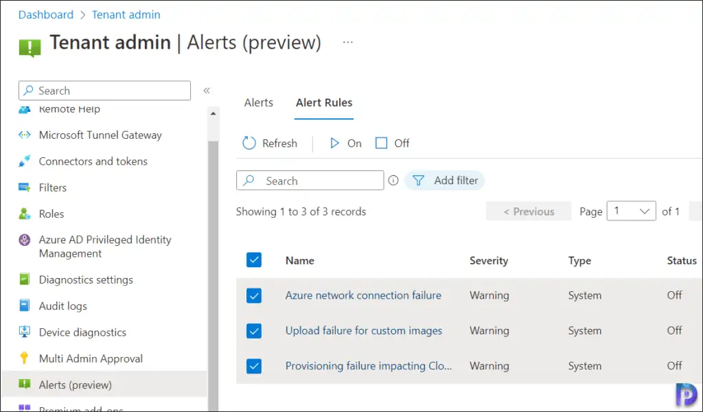Click Warning severity of Upload failure row
The image size is (703, 412).
[x=489, y=330]
